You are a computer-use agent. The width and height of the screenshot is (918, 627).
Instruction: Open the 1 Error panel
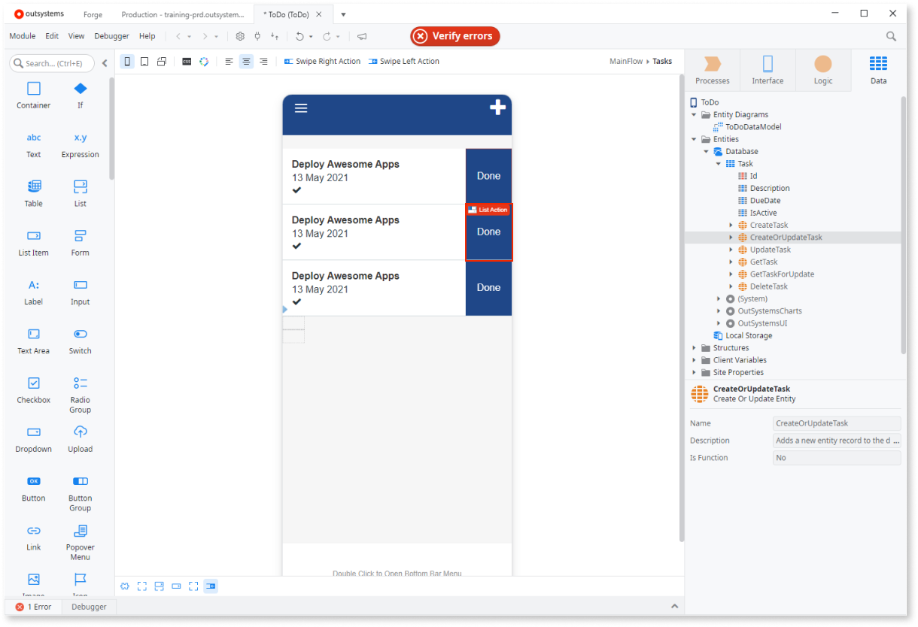34,607
